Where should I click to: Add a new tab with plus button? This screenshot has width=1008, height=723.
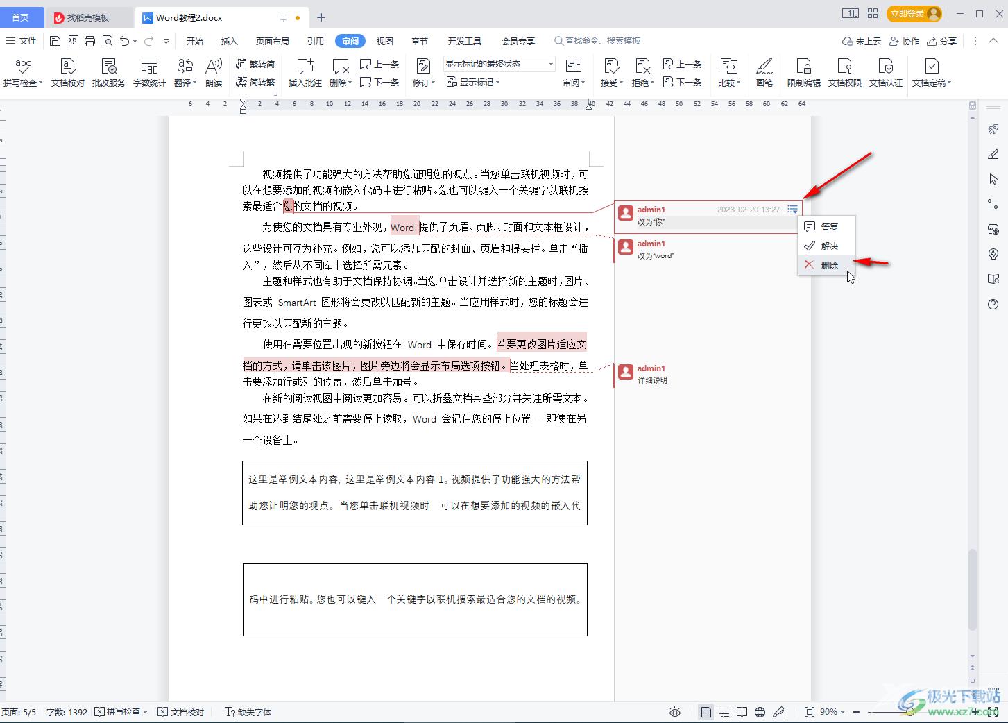(321, 17)
